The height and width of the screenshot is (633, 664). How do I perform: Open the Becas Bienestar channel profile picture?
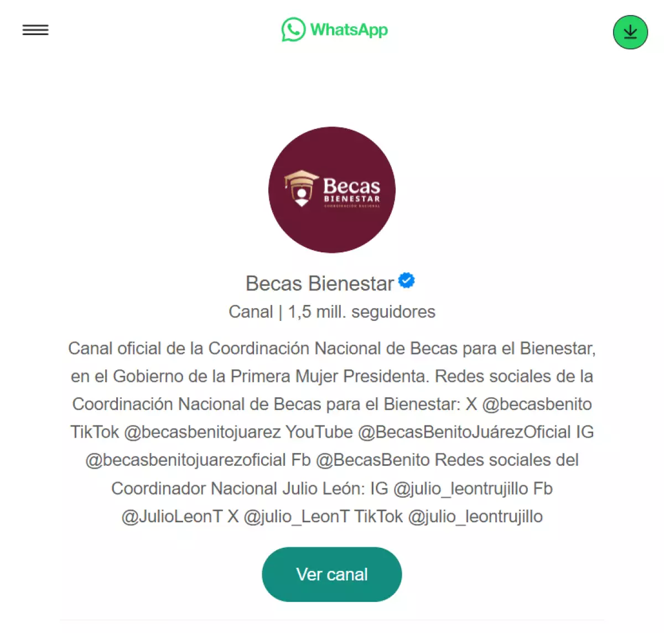[x=332, y=190]
